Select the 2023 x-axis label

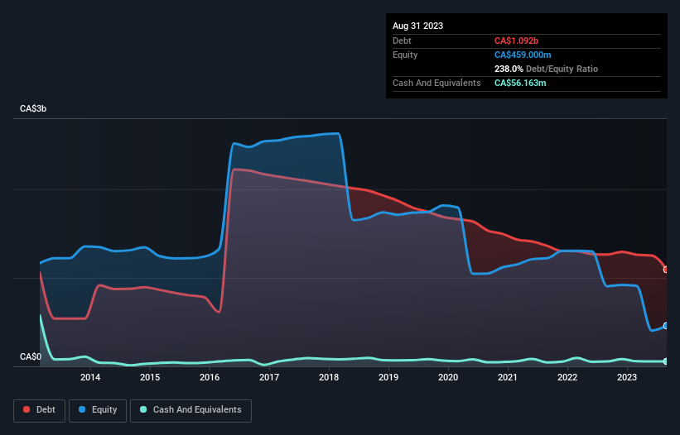(x=627, y=377)
